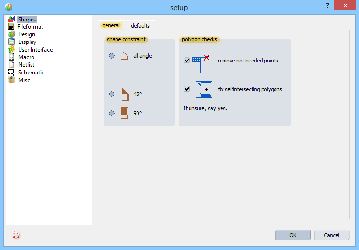The height and width of the screenshot is (250, 359).
Task: Click the 90° rectangle shape icon
Action: pos(125,113)
